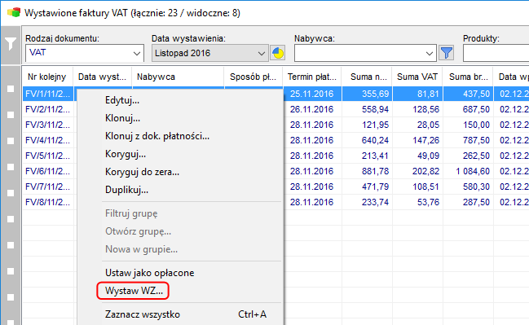Expand the Nabywca combo box arrow
Viewport: 529px width, 325px height.
(x=429, y=53)
